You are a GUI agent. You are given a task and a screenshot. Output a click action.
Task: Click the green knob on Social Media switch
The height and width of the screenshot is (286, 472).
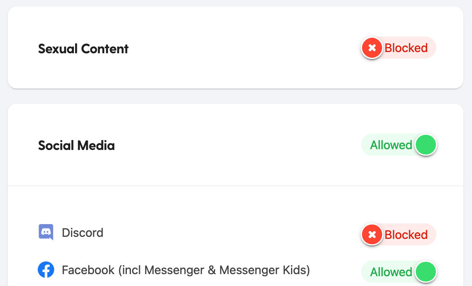click(426, 145)
